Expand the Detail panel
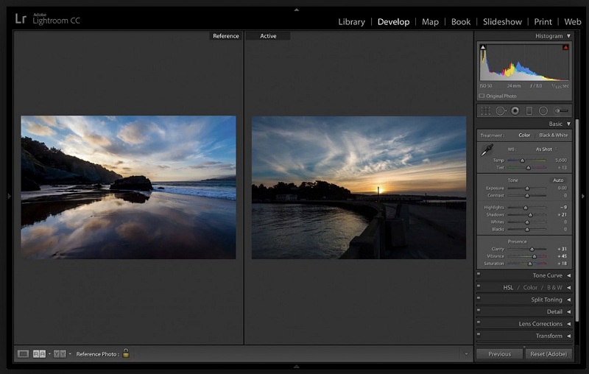The height and width of the screenshot is (374, 589). (x=568, y=311)
